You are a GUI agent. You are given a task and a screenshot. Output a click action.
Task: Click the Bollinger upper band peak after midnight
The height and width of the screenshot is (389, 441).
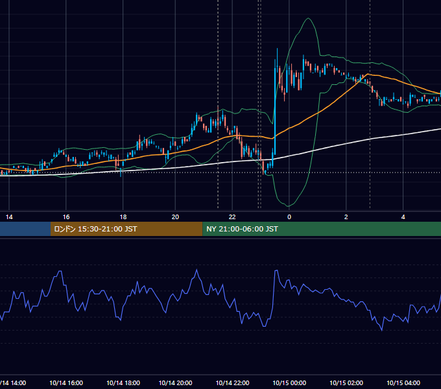[x=308, y=19]
